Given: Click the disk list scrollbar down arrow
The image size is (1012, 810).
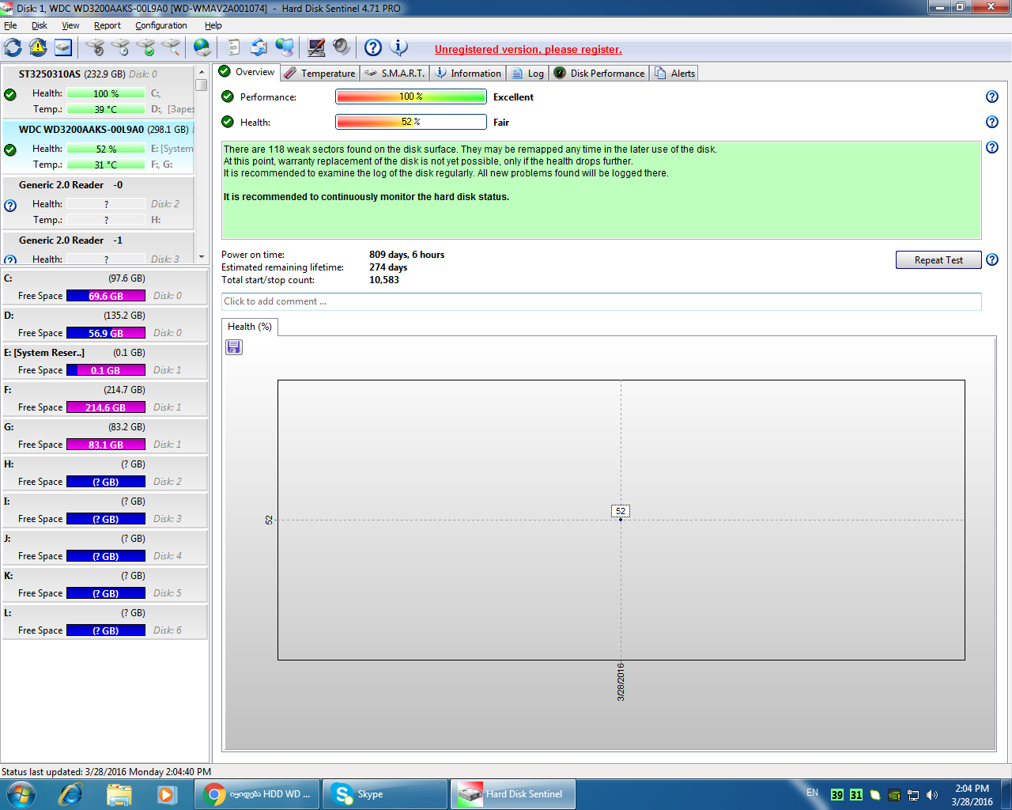Looking at the screenshot, I should 202,257.
